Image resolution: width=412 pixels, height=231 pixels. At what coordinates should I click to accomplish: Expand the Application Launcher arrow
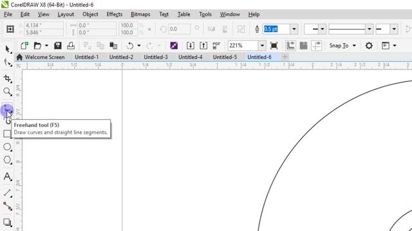click(x=395, y=46)
